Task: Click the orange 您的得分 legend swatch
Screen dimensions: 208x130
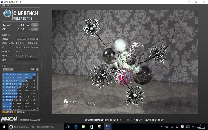Action: (4, 112)
